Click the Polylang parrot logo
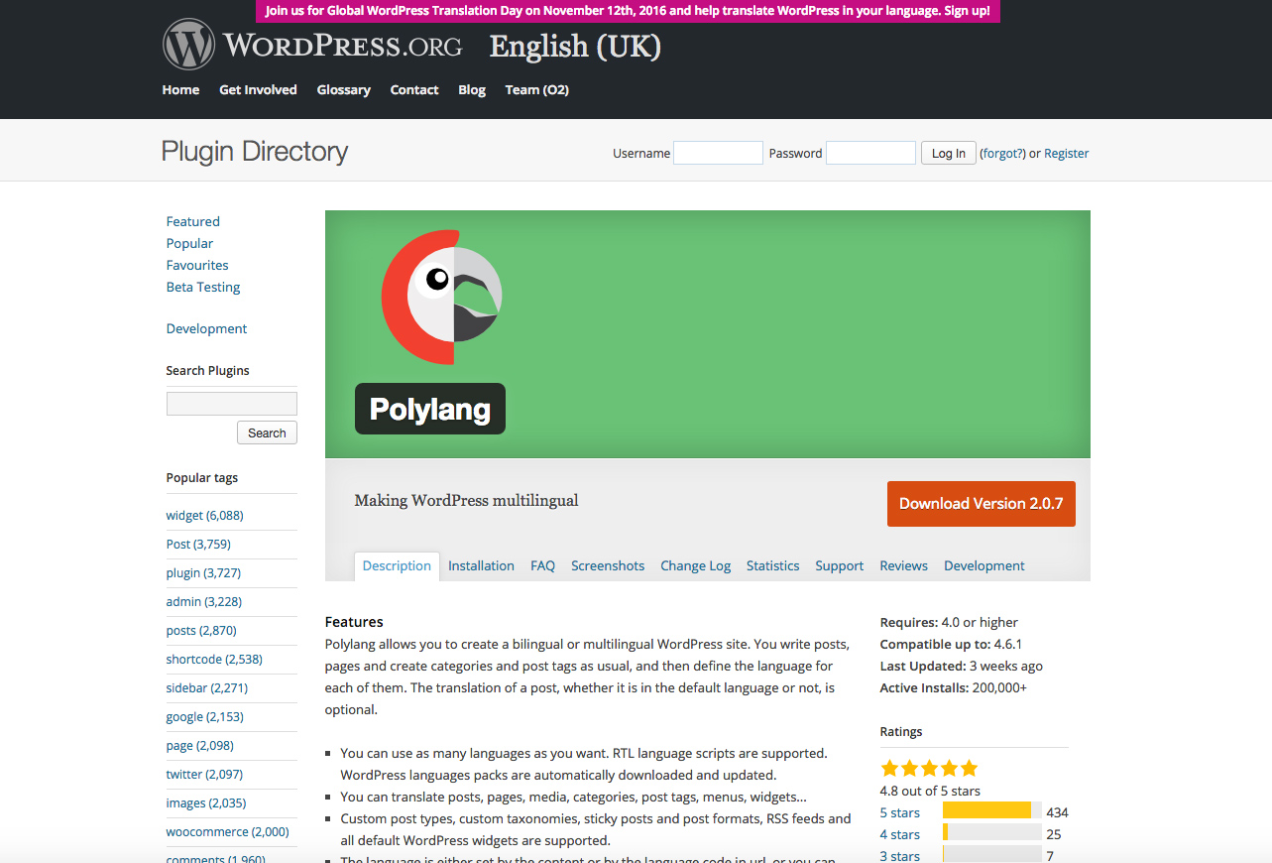 [442, 295]
